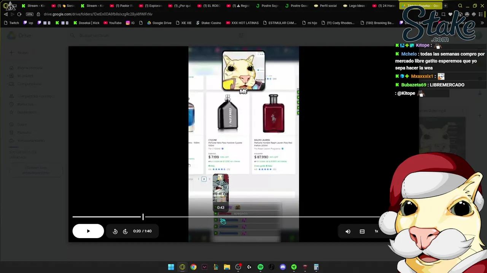Open the (130) Breaking Ba... bookmark
The image size is (487, 273).
[377, 23]
